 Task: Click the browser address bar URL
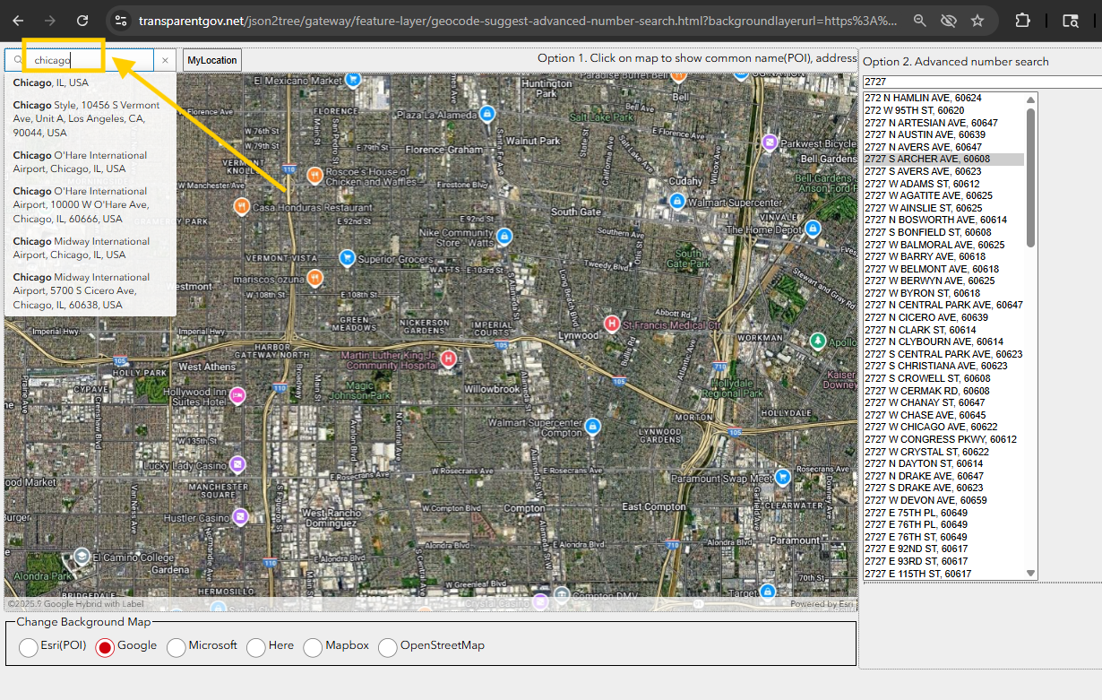[518, 20]
